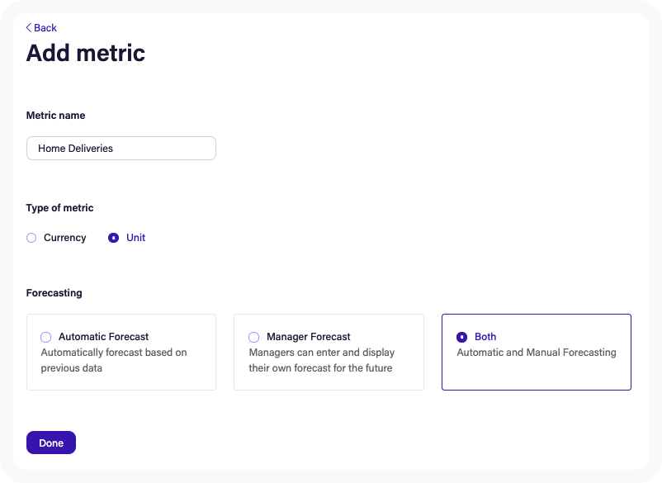662x483 pixels.
Task: Click the Manager Forecast label text
Action: point(307,337)
